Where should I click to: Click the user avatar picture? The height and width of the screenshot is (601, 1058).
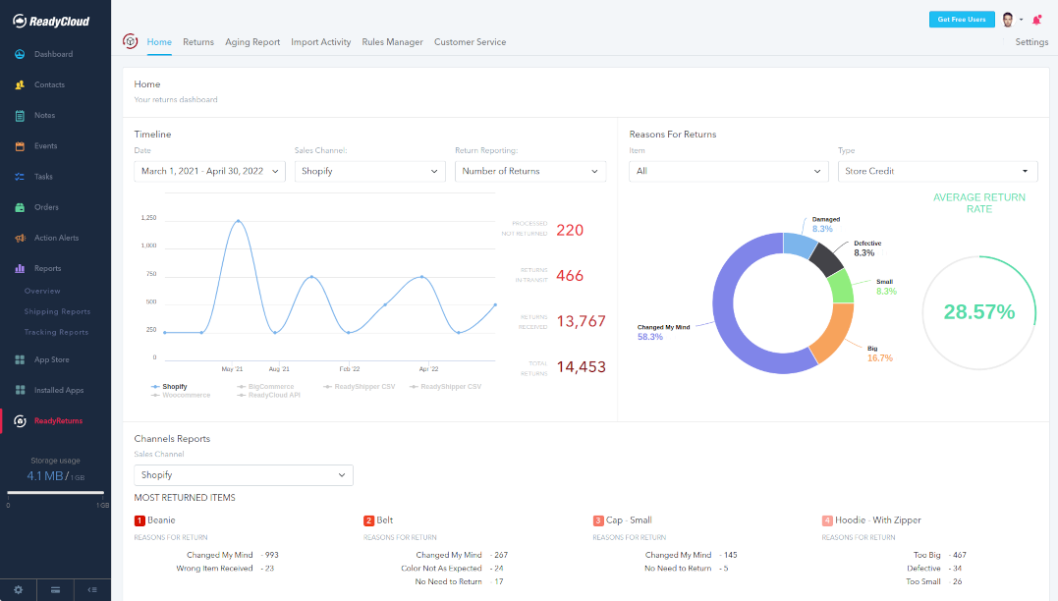[x=1007, y=20]
